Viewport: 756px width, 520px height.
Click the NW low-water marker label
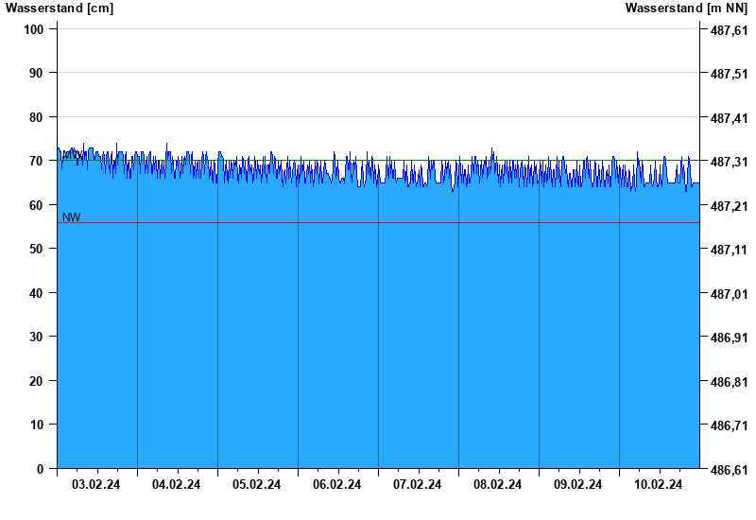coord(72,217)
